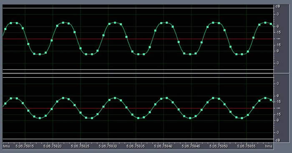Image resolution: width=292 pixels, height=153 pixels.
Task: Click the dB label above the upper channel scale
Action: pos(278,6)
